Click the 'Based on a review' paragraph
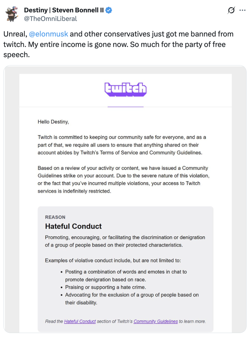Image resolution: width=250 pixels, height=337 pixels. coord(123,179)
